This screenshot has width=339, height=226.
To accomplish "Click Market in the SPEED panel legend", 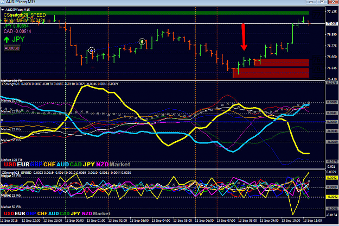I will point(101,214).
